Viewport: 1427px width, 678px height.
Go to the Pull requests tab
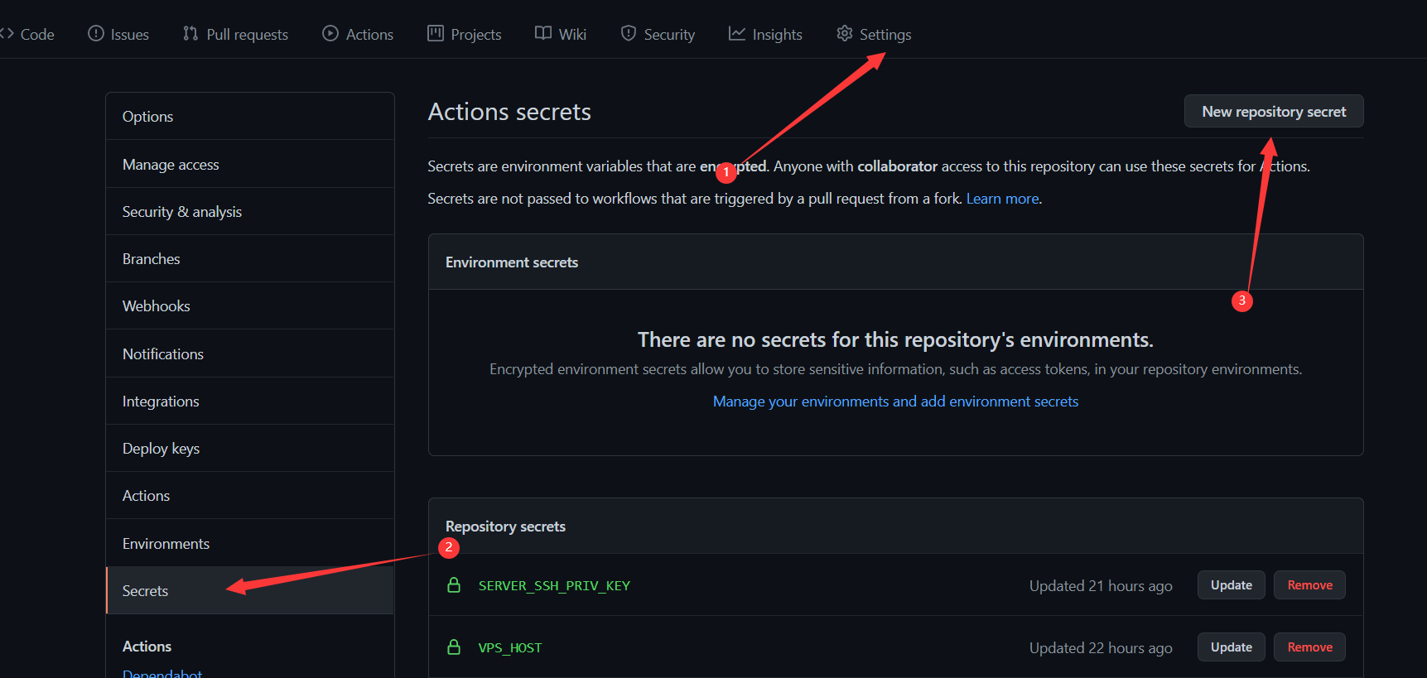[x=236, y=34]
